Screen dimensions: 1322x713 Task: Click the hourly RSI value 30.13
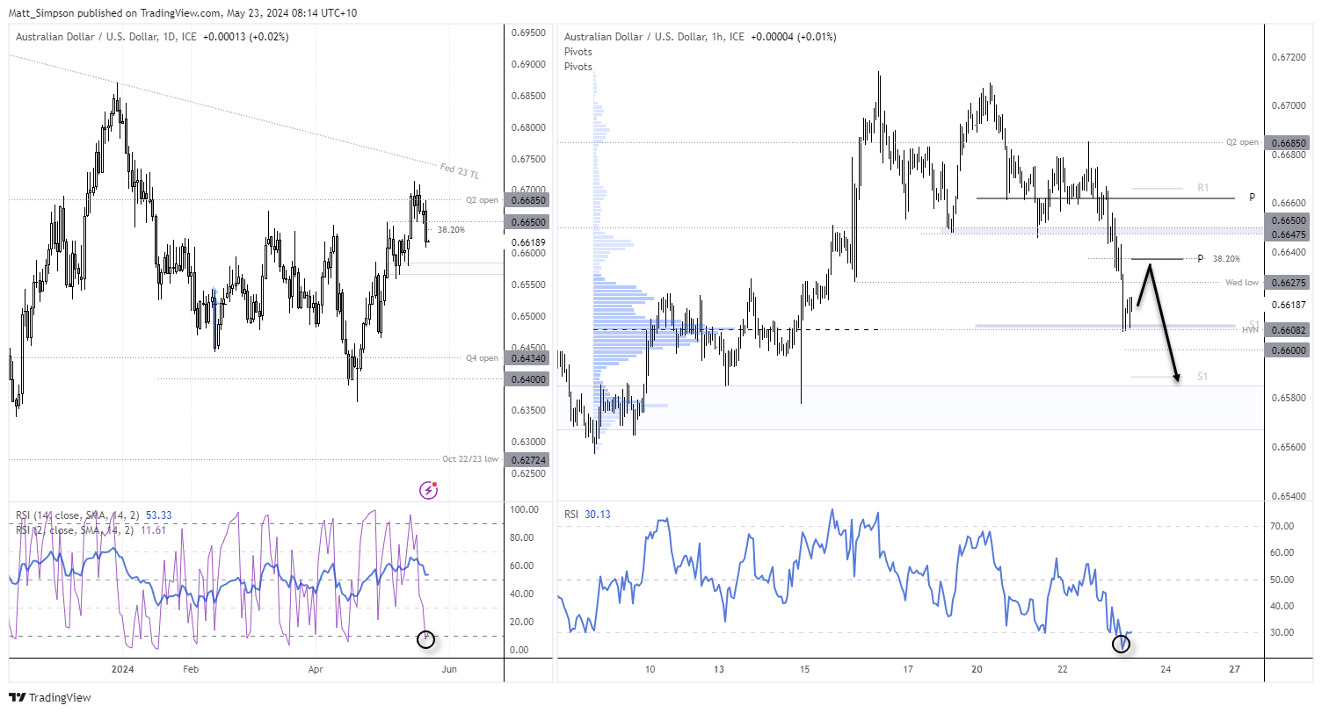(598, 515)
